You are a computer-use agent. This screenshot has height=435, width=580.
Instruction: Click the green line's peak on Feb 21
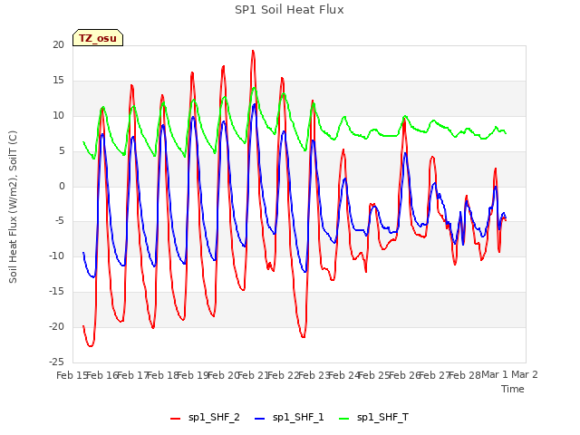[254, 88]
